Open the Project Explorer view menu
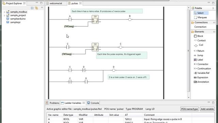218x123 pixels. [42, 8]
